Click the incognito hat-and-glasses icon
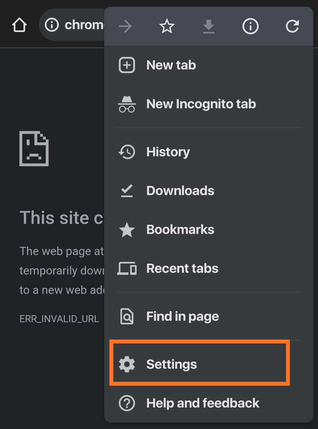This screenshot has width=318, height=429. click(x=127, y=104)
